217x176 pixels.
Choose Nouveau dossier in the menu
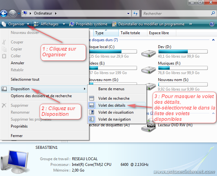(25, 33)
